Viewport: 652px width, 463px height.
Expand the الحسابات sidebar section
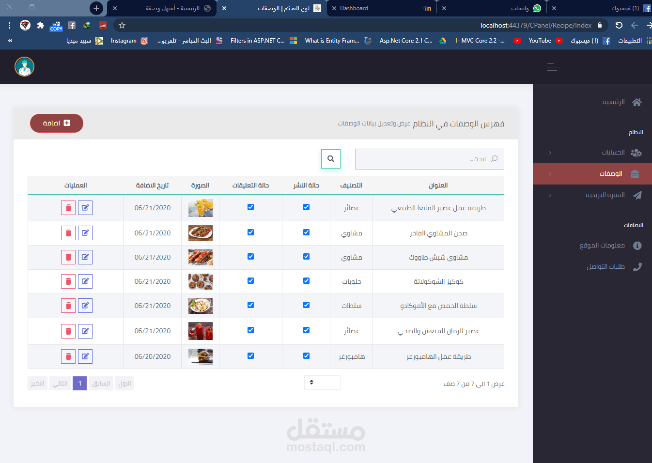tap(550, 152)
